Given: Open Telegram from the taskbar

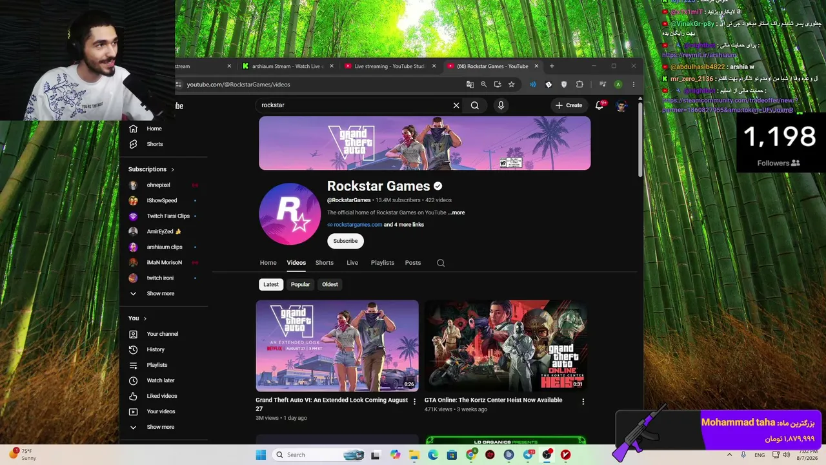Looking at the screenshot, I should (x=528, y=455).
